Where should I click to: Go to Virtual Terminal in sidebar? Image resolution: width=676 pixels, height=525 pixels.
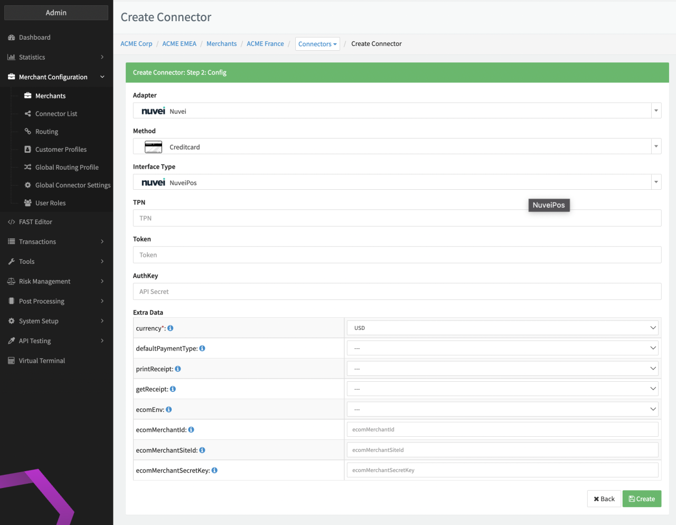click(x=42, y=361)
